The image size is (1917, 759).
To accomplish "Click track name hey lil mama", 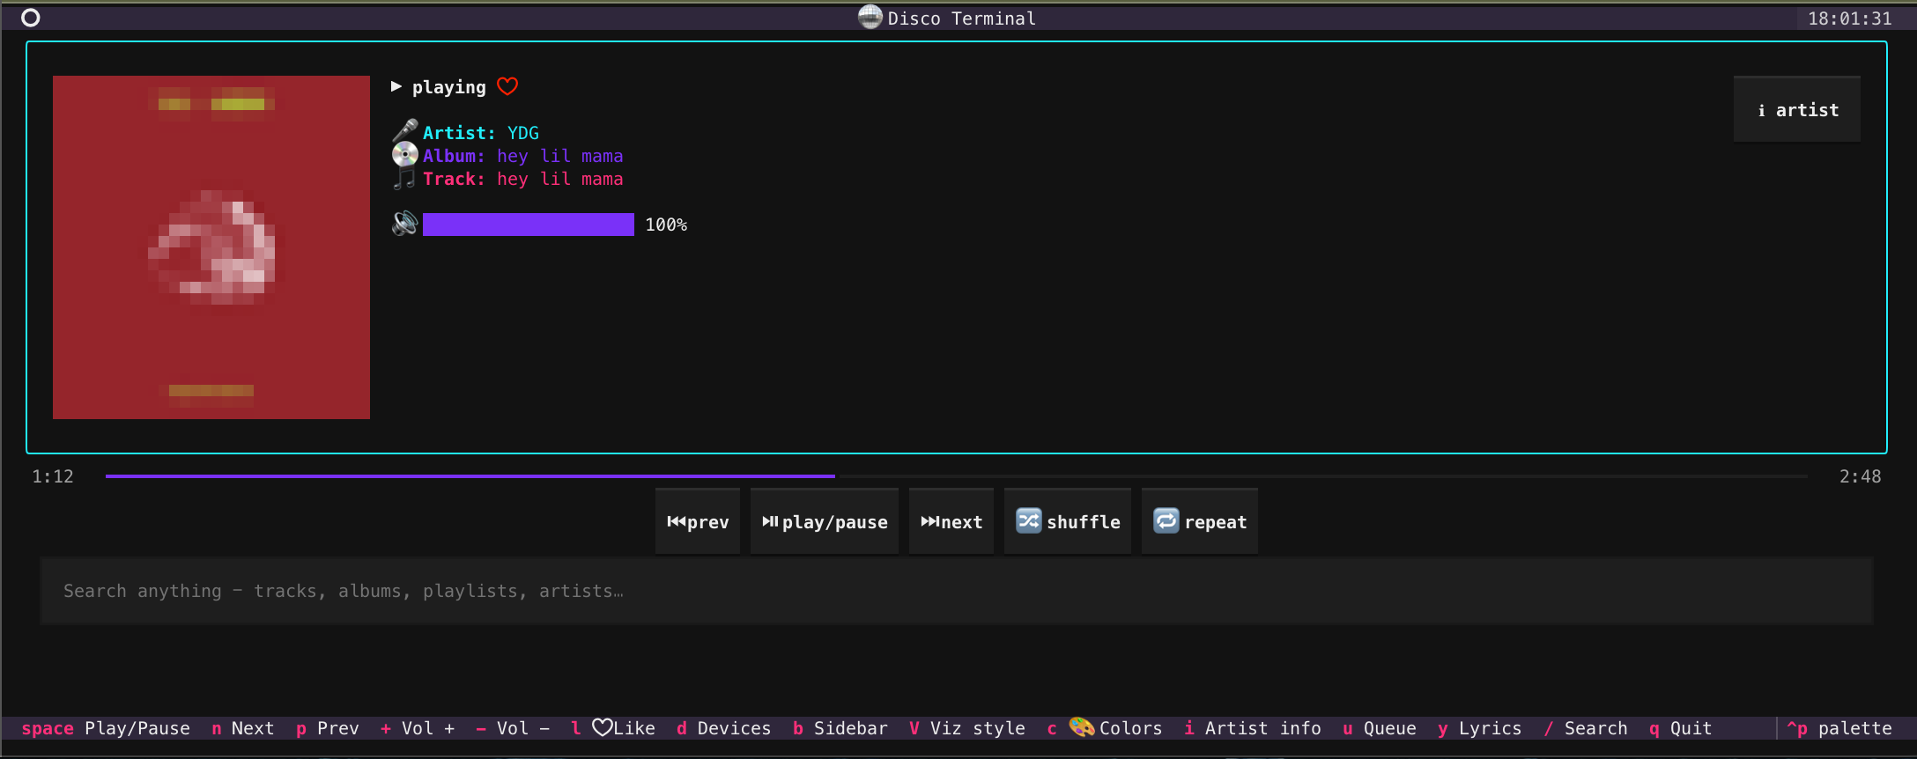I will point(560,179).
